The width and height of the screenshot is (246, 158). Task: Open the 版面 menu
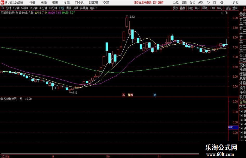184,3
